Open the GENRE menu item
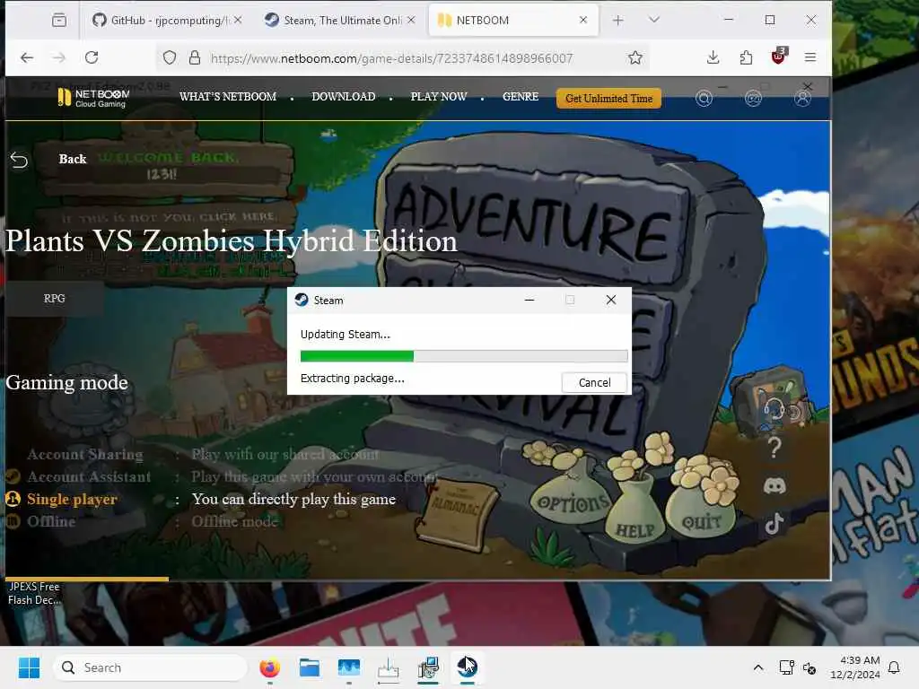The width and height of the screenshot is (919, 689). coord(521,97)
